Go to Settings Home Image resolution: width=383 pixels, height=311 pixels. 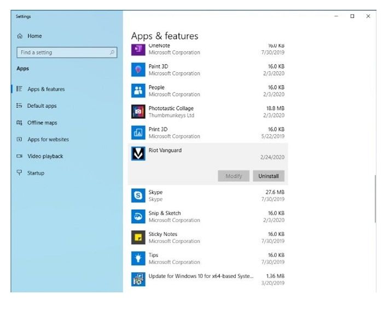click(x=34, y=36)
